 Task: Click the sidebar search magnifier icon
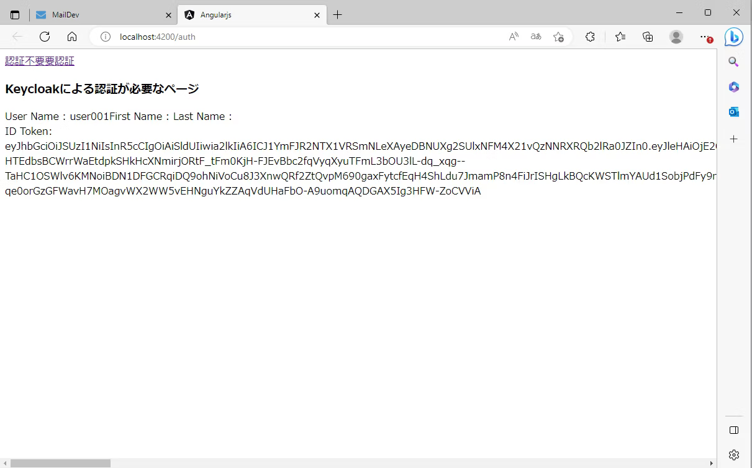coord(733,62)
